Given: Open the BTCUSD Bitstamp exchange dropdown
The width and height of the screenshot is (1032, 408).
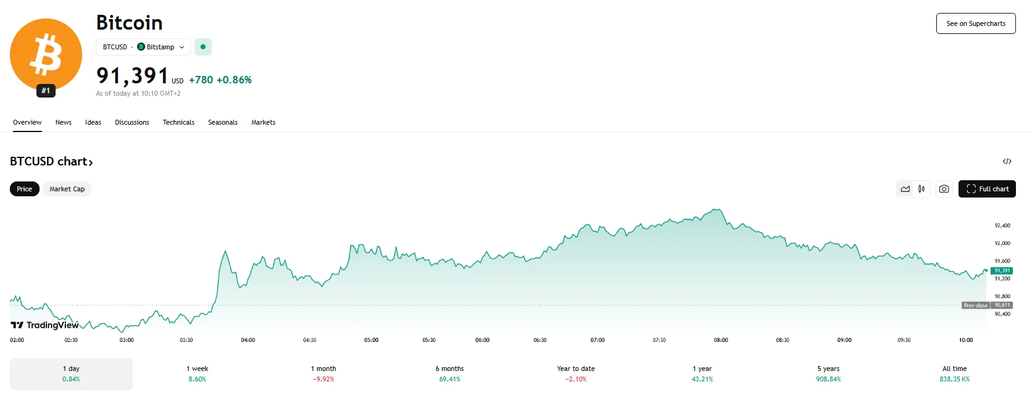Looking at the screenshot, I should pyautogui.click(x=143, y=47).
